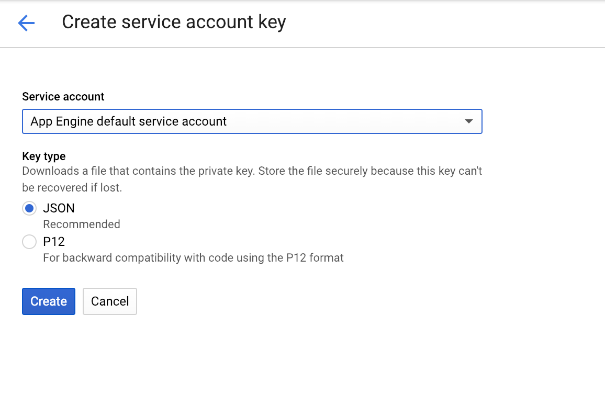Select the P12 key type radio button
The image size is (605, 405).
pos(29,242)
